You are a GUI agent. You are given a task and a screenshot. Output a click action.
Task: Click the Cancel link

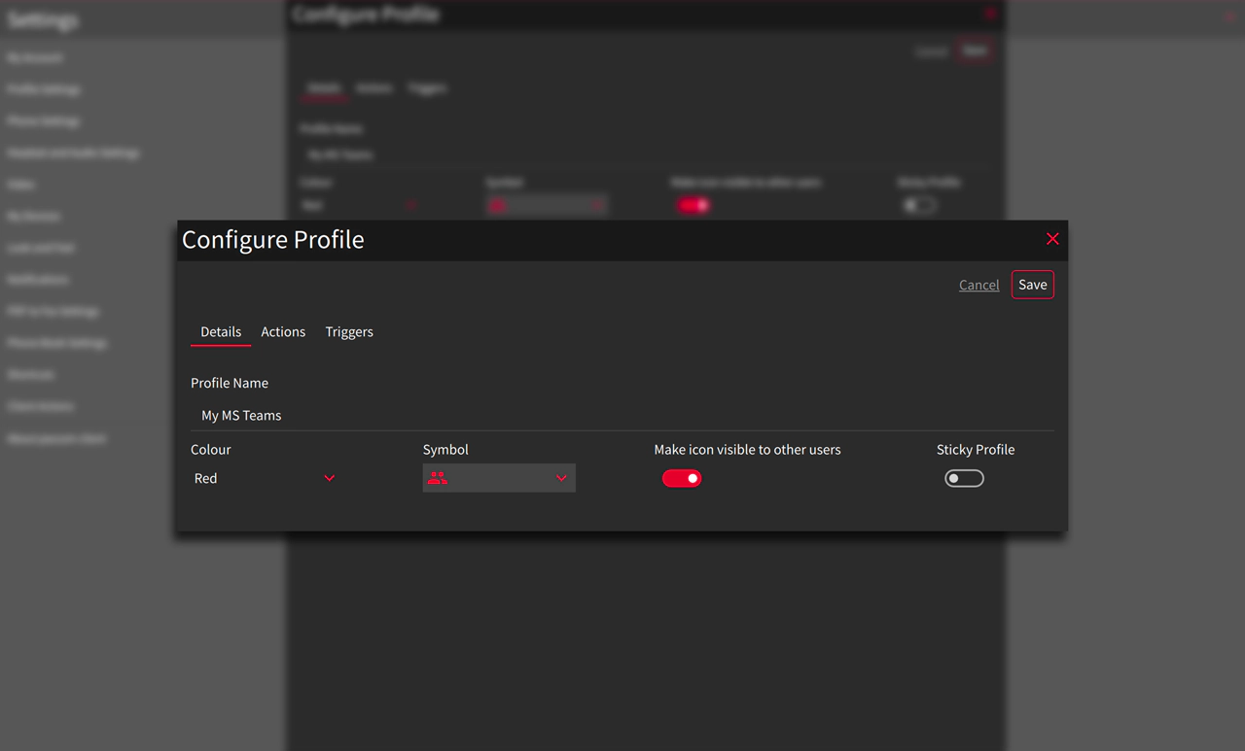978,284
